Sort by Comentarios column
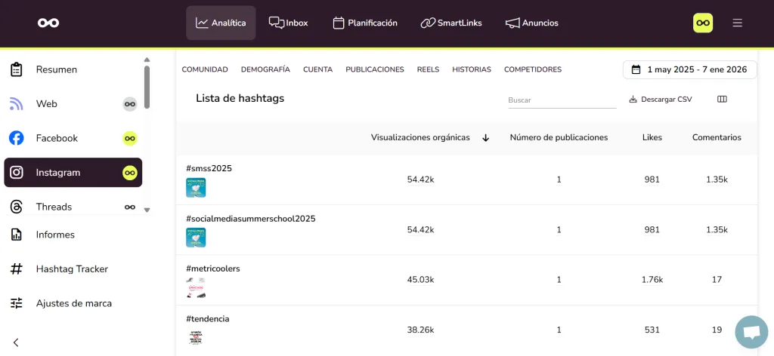774x356 pixels. [717, 138]
